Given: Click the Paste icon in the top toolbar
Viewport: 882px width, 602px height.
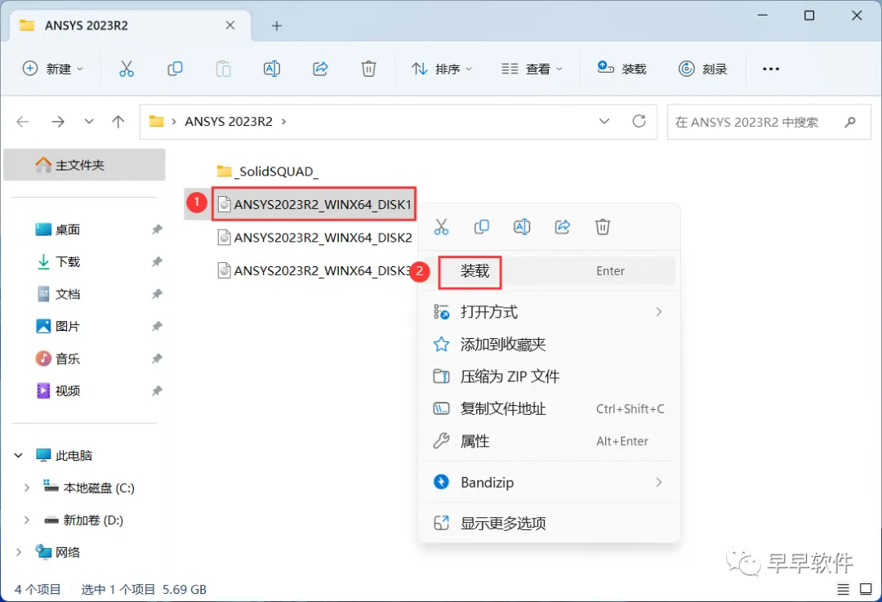Looking at the screenshot, I should click(223, 69).
